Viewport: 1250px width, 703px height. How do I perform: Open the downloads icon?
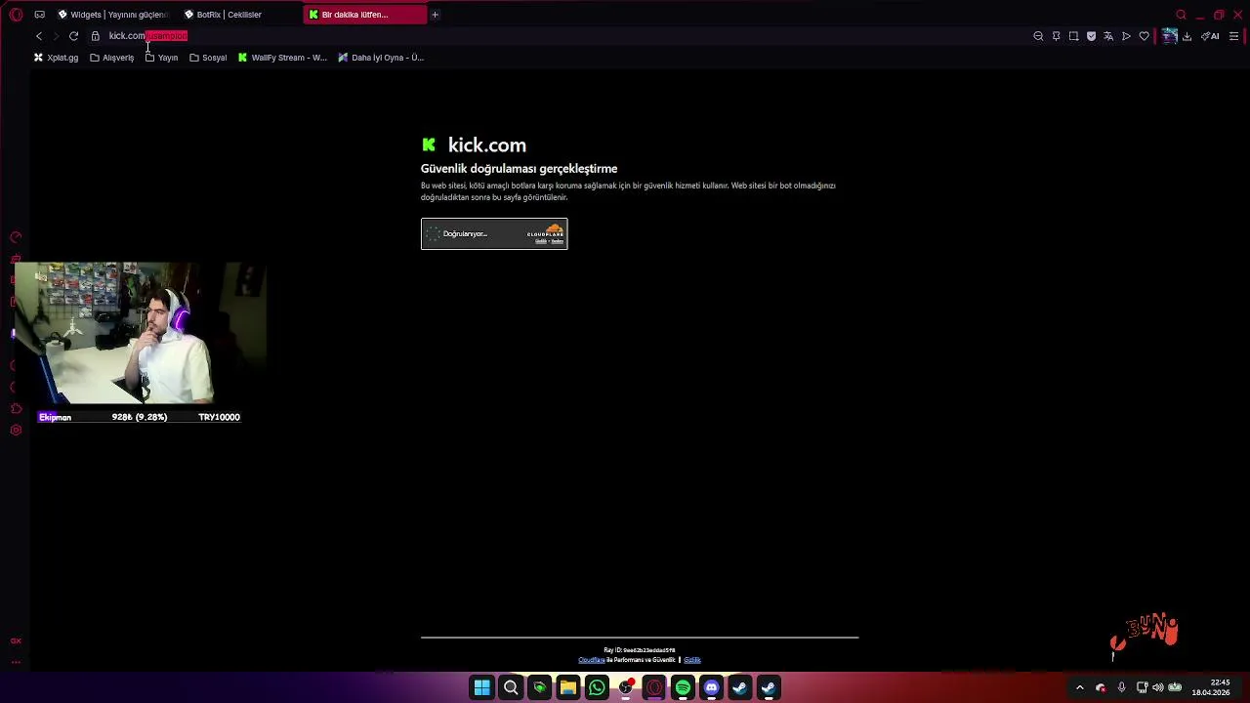1187,36
